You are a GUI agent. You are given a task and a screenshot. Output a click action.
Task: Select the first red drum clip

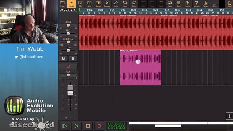pyautogui.click(x=99, y=32)
